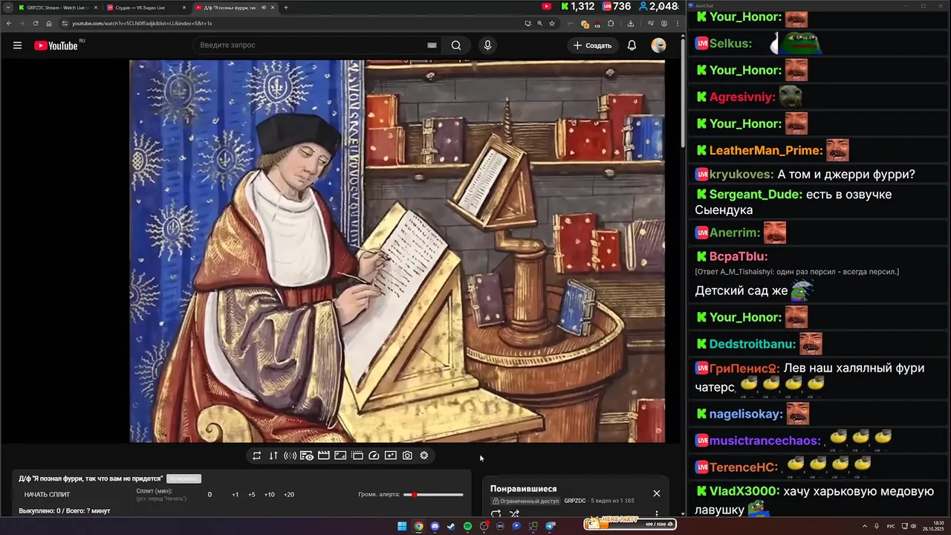The height and width of the screenshot is (535, 951).
Task: Add +20 minutes to split
Action: [289, 495]
